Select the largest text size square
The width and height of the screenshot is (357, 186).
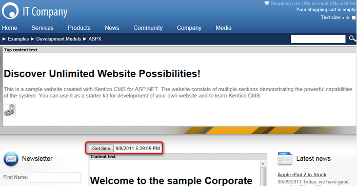pyautogui.click(x=353, y=17)
